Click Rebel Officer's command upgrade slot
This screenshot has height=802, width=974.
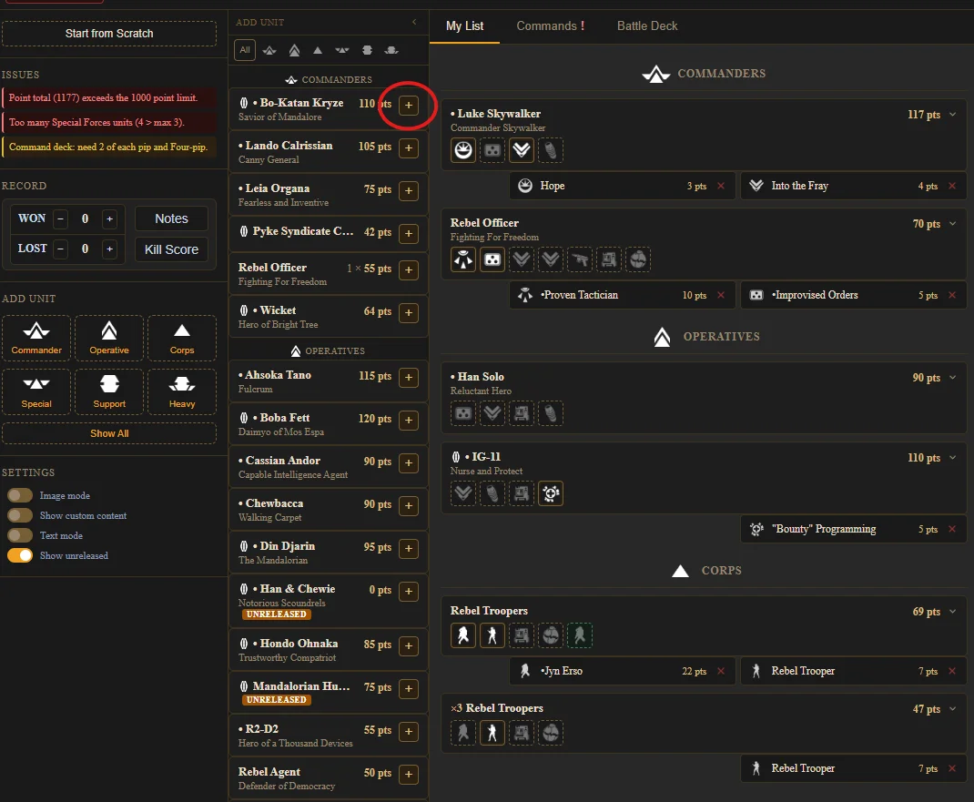(462, 259)
